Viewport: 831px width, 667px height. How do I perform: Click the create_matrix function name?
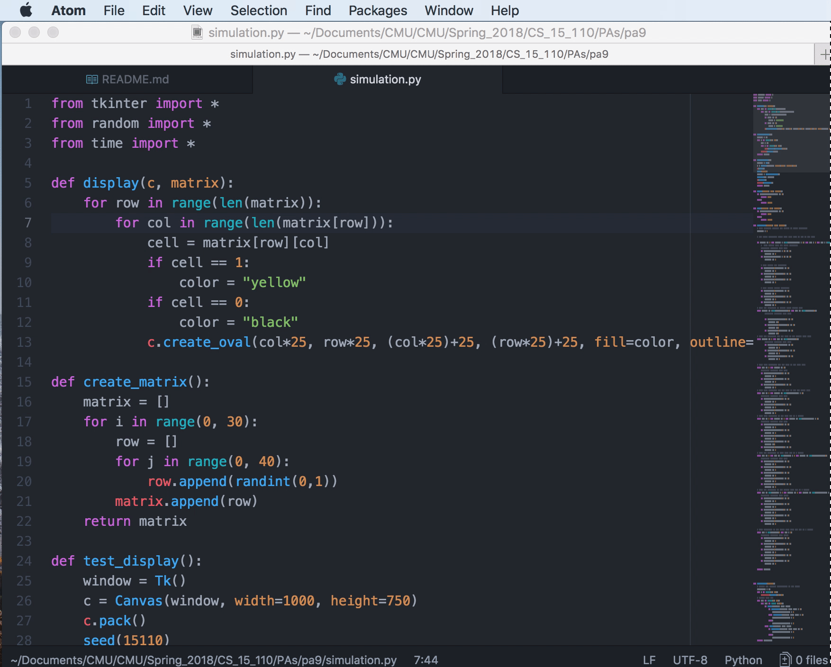tap(135, 382)
